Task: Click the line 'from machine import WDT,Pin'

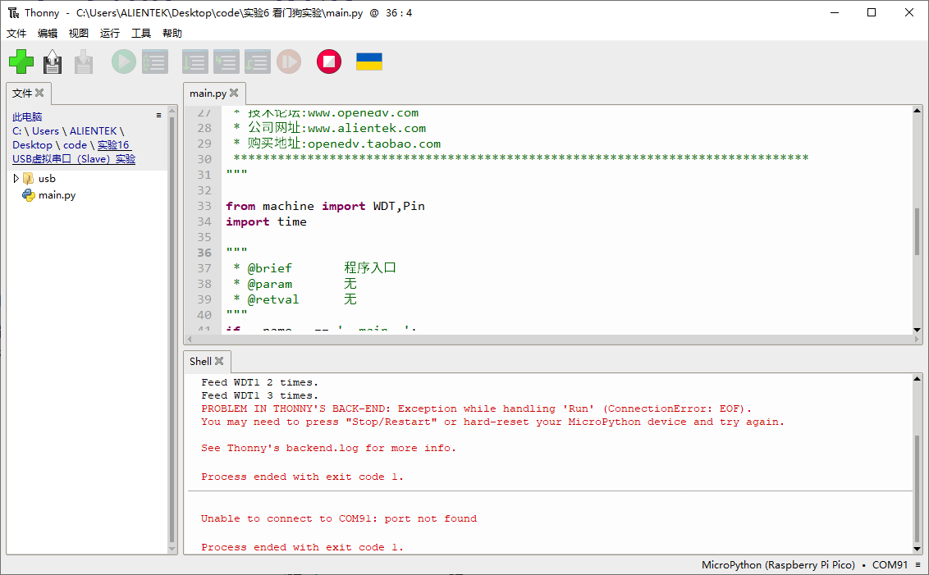Action: point(325,206)
